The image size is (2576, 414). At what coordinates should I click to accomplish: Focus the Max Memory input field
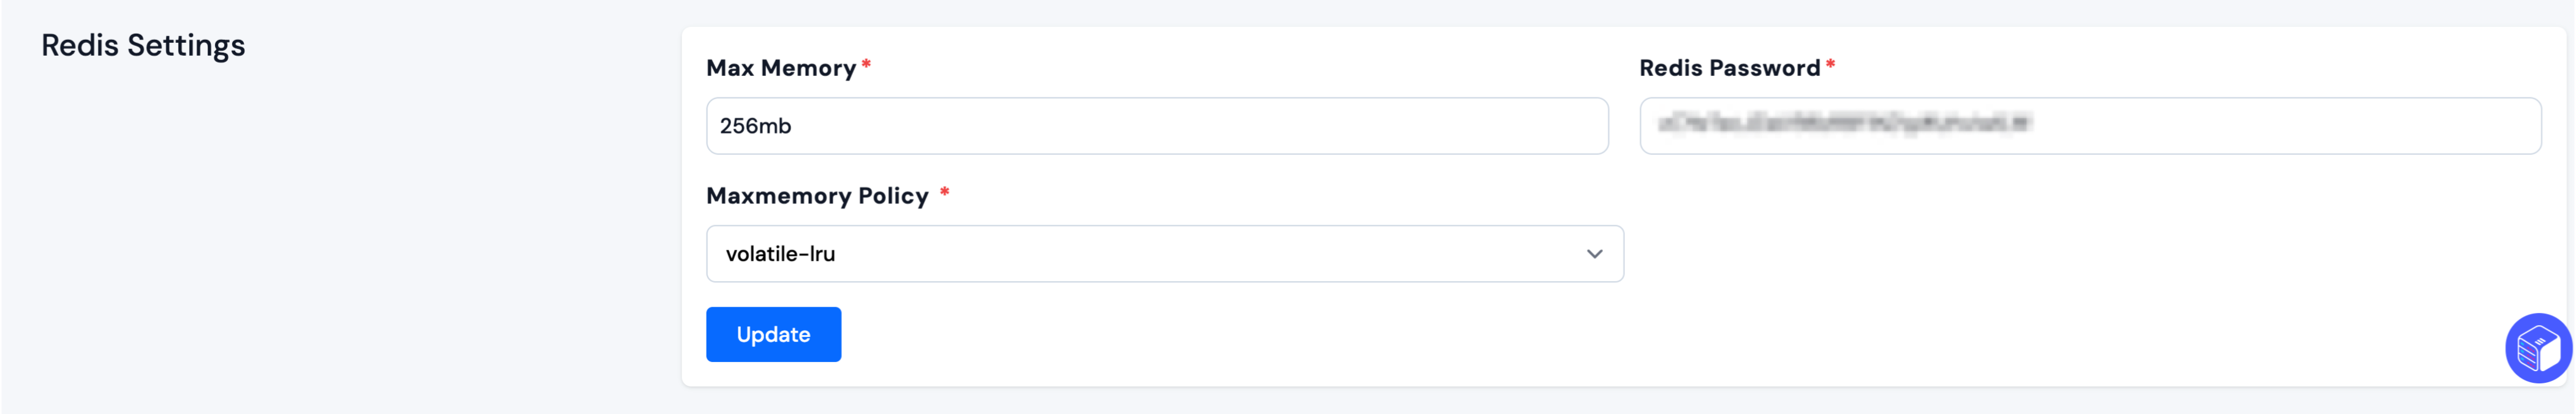click(1157, 126)
